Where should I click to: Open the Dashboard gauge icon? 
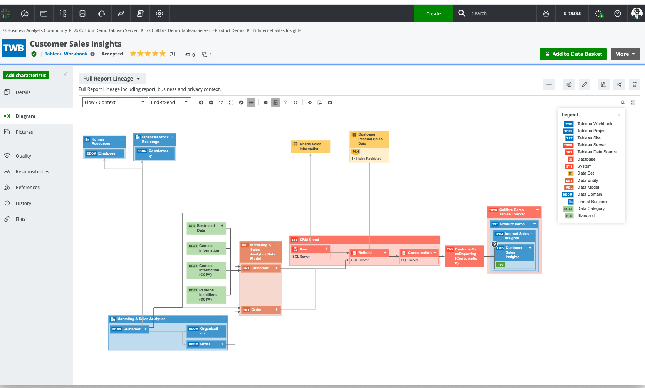tap(25, 13)
